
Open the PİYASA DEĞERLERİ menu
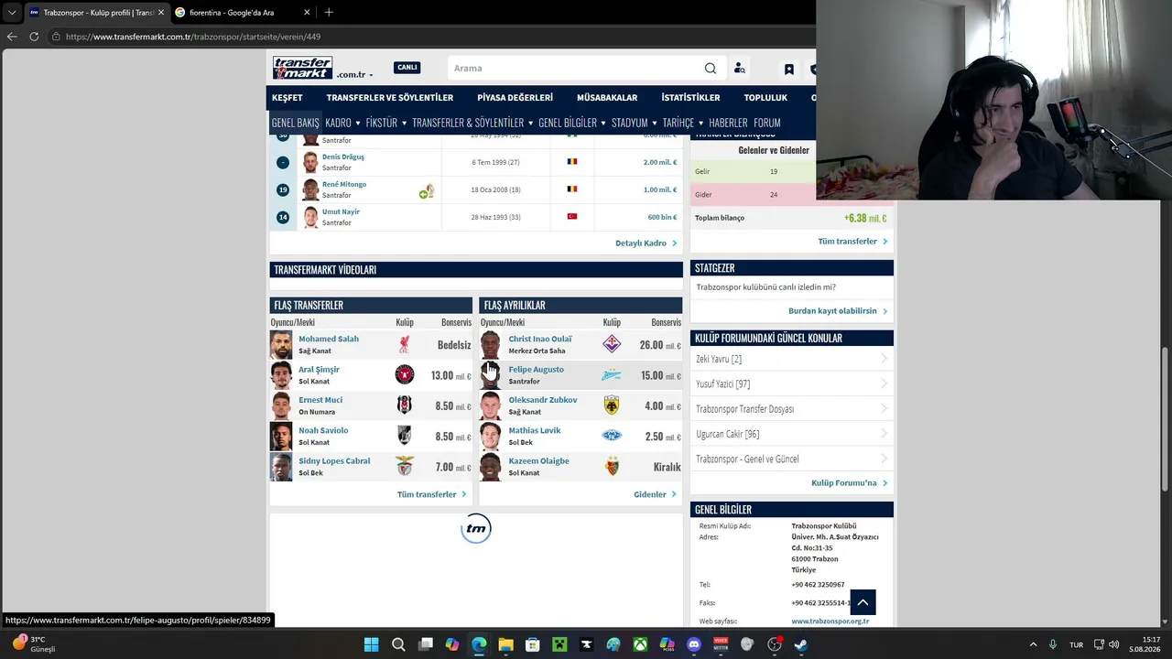point(515,98)
